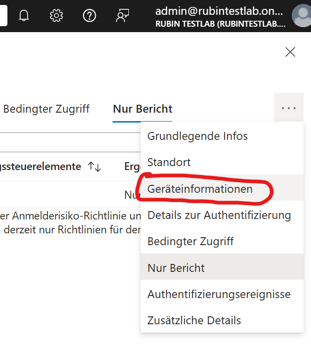Select Standort in the overflow menu
The image size is (311, 344).
169,162
